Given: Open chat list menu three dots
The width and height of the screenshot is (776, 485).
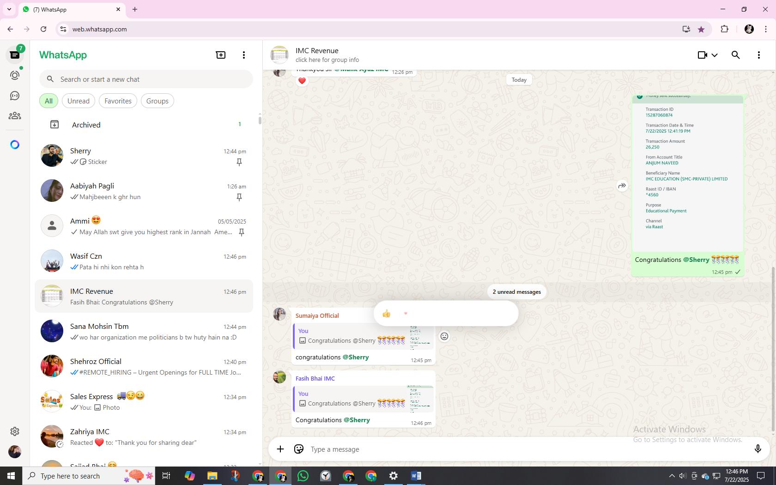Looking at the screenshot, I should click(x=244, y=55).
